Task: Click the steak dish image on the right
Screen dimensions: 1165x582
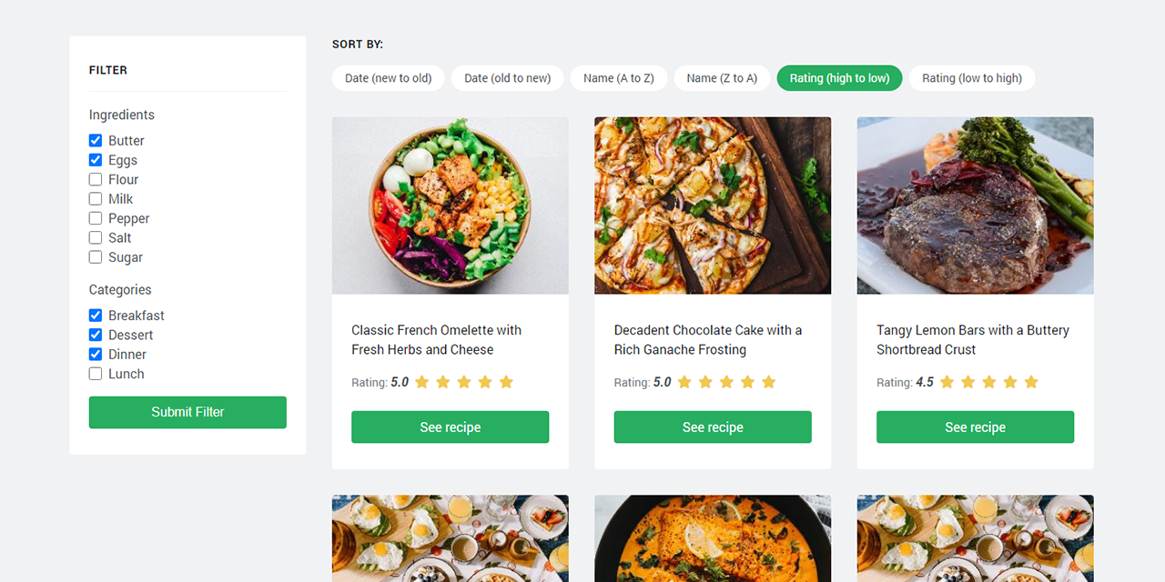Action: tap(975, 205)
